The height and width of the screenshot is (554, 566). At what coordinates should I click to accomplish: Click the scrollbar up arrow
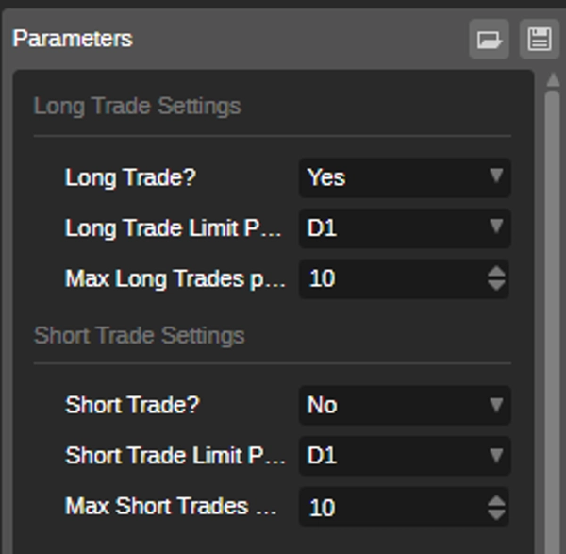point(553,81)
